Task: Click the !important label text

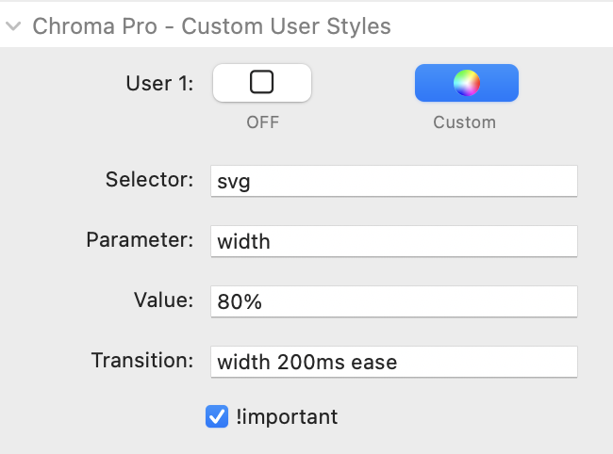Action: click(287, 417)
